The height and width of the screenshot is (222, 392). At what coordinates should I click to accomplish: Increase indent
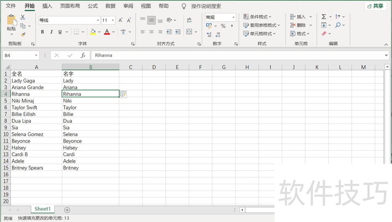(178, 32)
